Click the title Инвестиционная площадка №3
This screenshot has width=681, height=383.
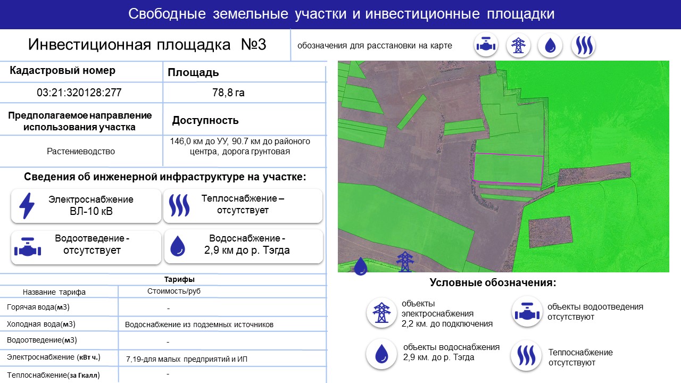coord(147,44)
